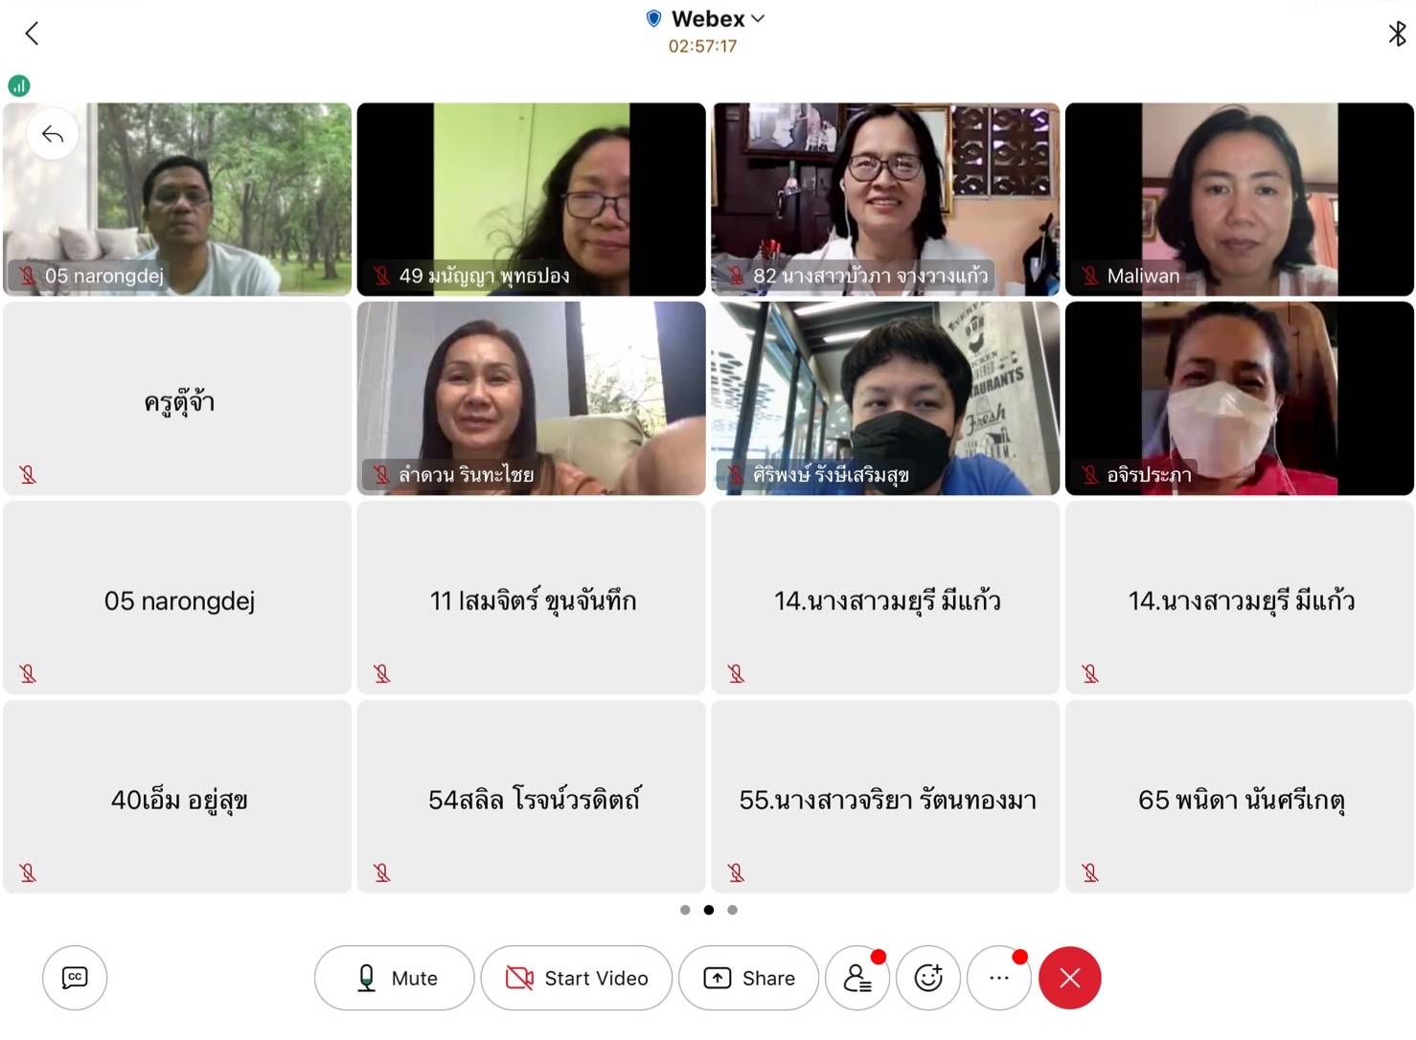Open the more options ellipsis button
The width and height of the screenshot is (1416, 1040).
pyautogui.click(x=999, y=978)
